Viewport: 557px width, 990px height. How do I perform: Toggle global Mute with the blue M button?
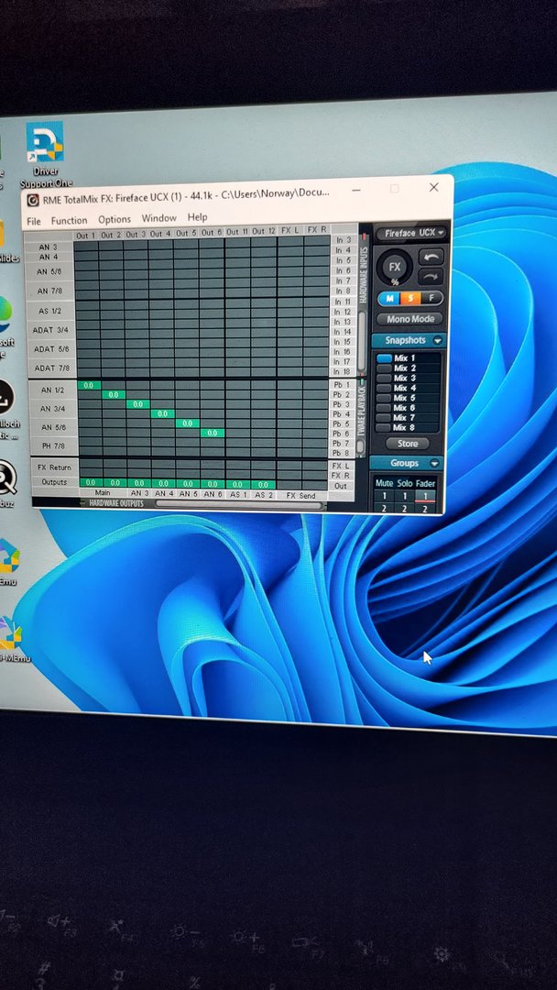[x=390, y=298]
